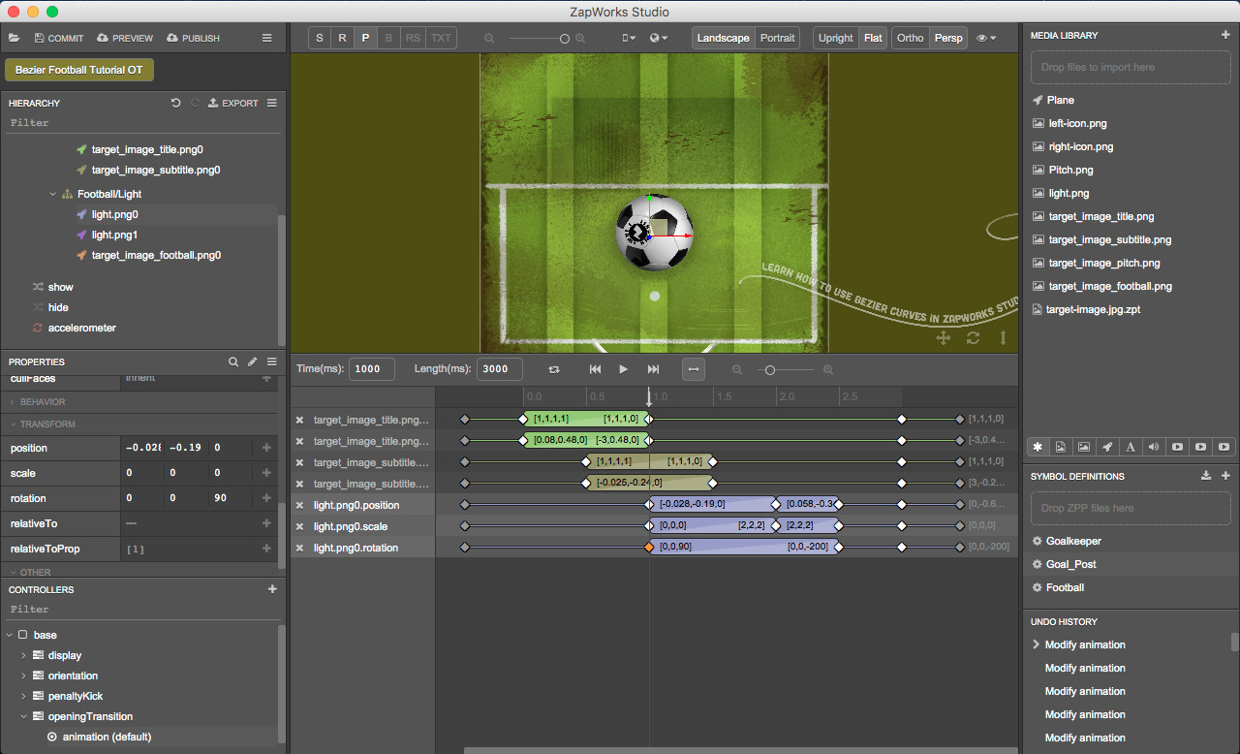Viewport: 1240px width, 754px height.
Task: Play the timeline animation
Action: [623, 369]
